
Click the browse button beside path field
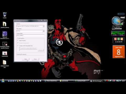[x=41, y=50]
